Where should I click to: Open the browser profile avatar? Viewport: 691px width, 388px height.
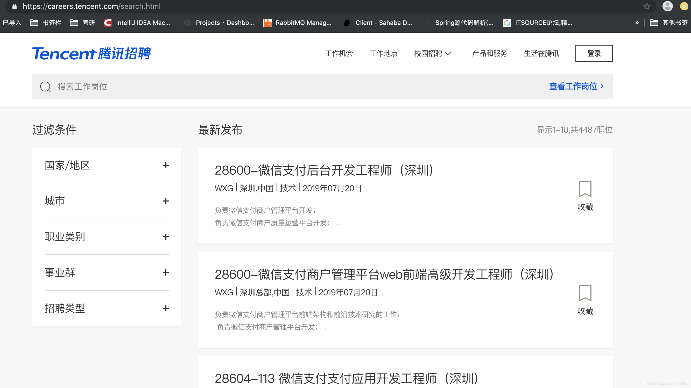pos(667,6)
